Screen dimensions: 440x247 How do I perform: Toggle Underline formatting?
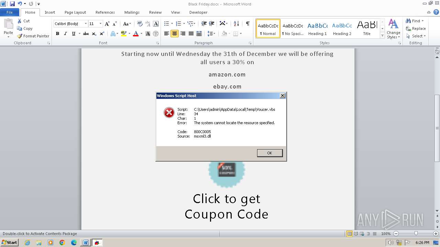(73, 34)
